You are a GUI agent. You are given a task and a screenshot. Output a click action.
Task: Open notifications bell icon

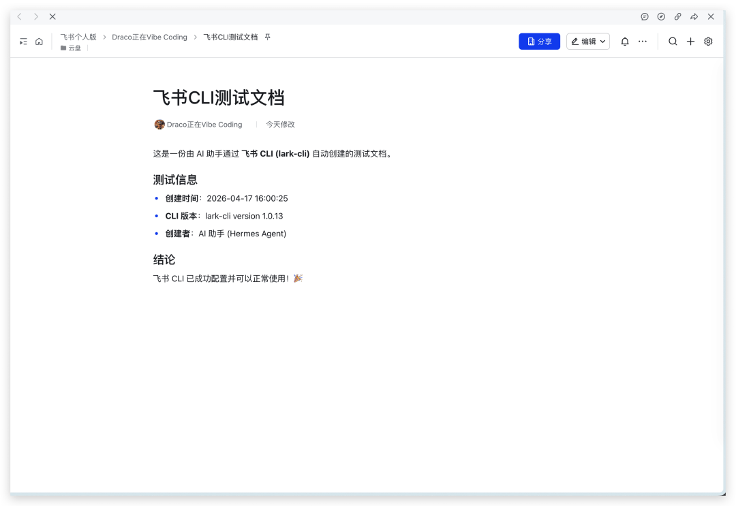point(625,42)
